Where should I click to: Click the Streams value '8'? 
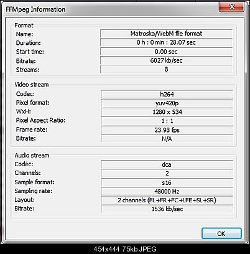[x=166, y=69]
